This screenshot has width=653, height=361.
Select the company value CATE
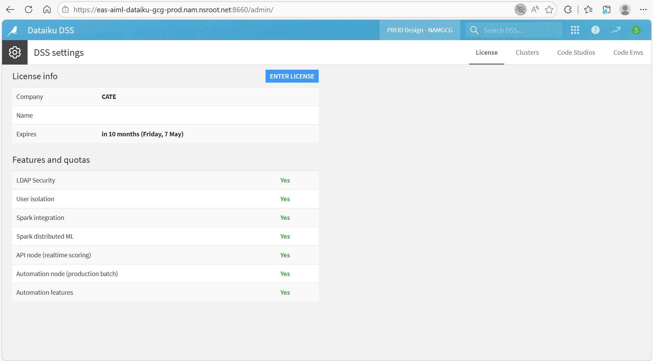click(x=109, y=97)
